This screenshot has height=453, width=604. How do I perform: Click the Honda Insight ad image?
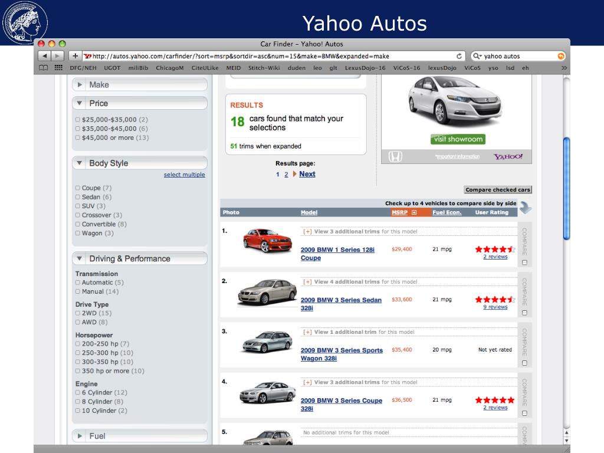[455, 100]
